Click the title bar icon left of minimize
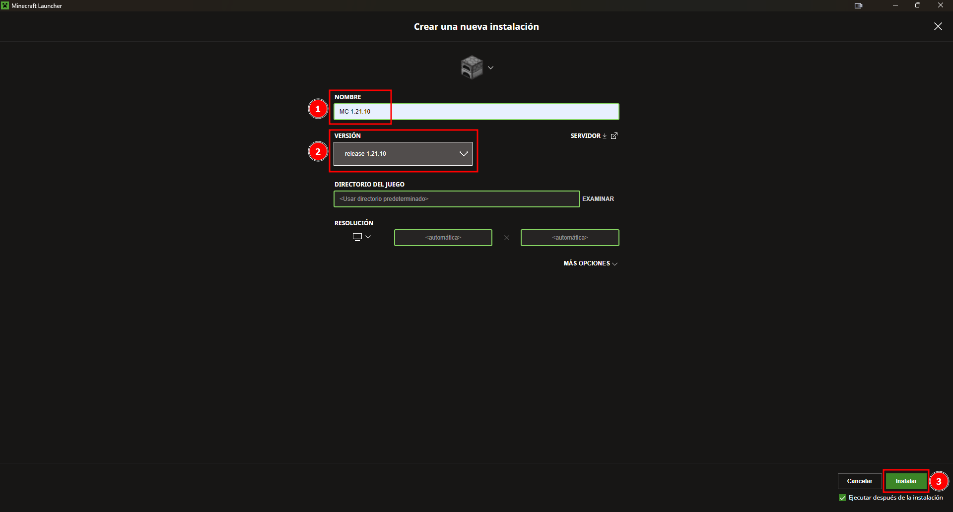953x512 pixels. coord(858,5)
